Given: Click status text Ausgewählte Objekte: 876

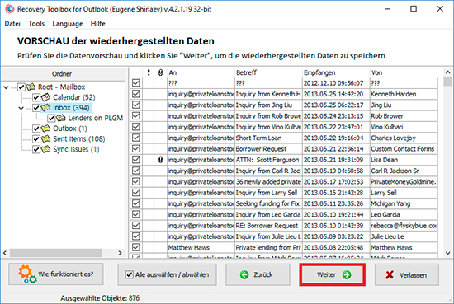Looking at the screenshot, I should coord(100,298).
